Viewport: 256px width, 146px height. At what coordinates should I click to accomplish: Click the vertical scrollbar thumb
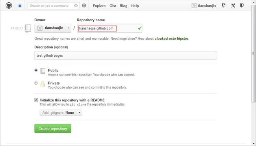(253, 53)
